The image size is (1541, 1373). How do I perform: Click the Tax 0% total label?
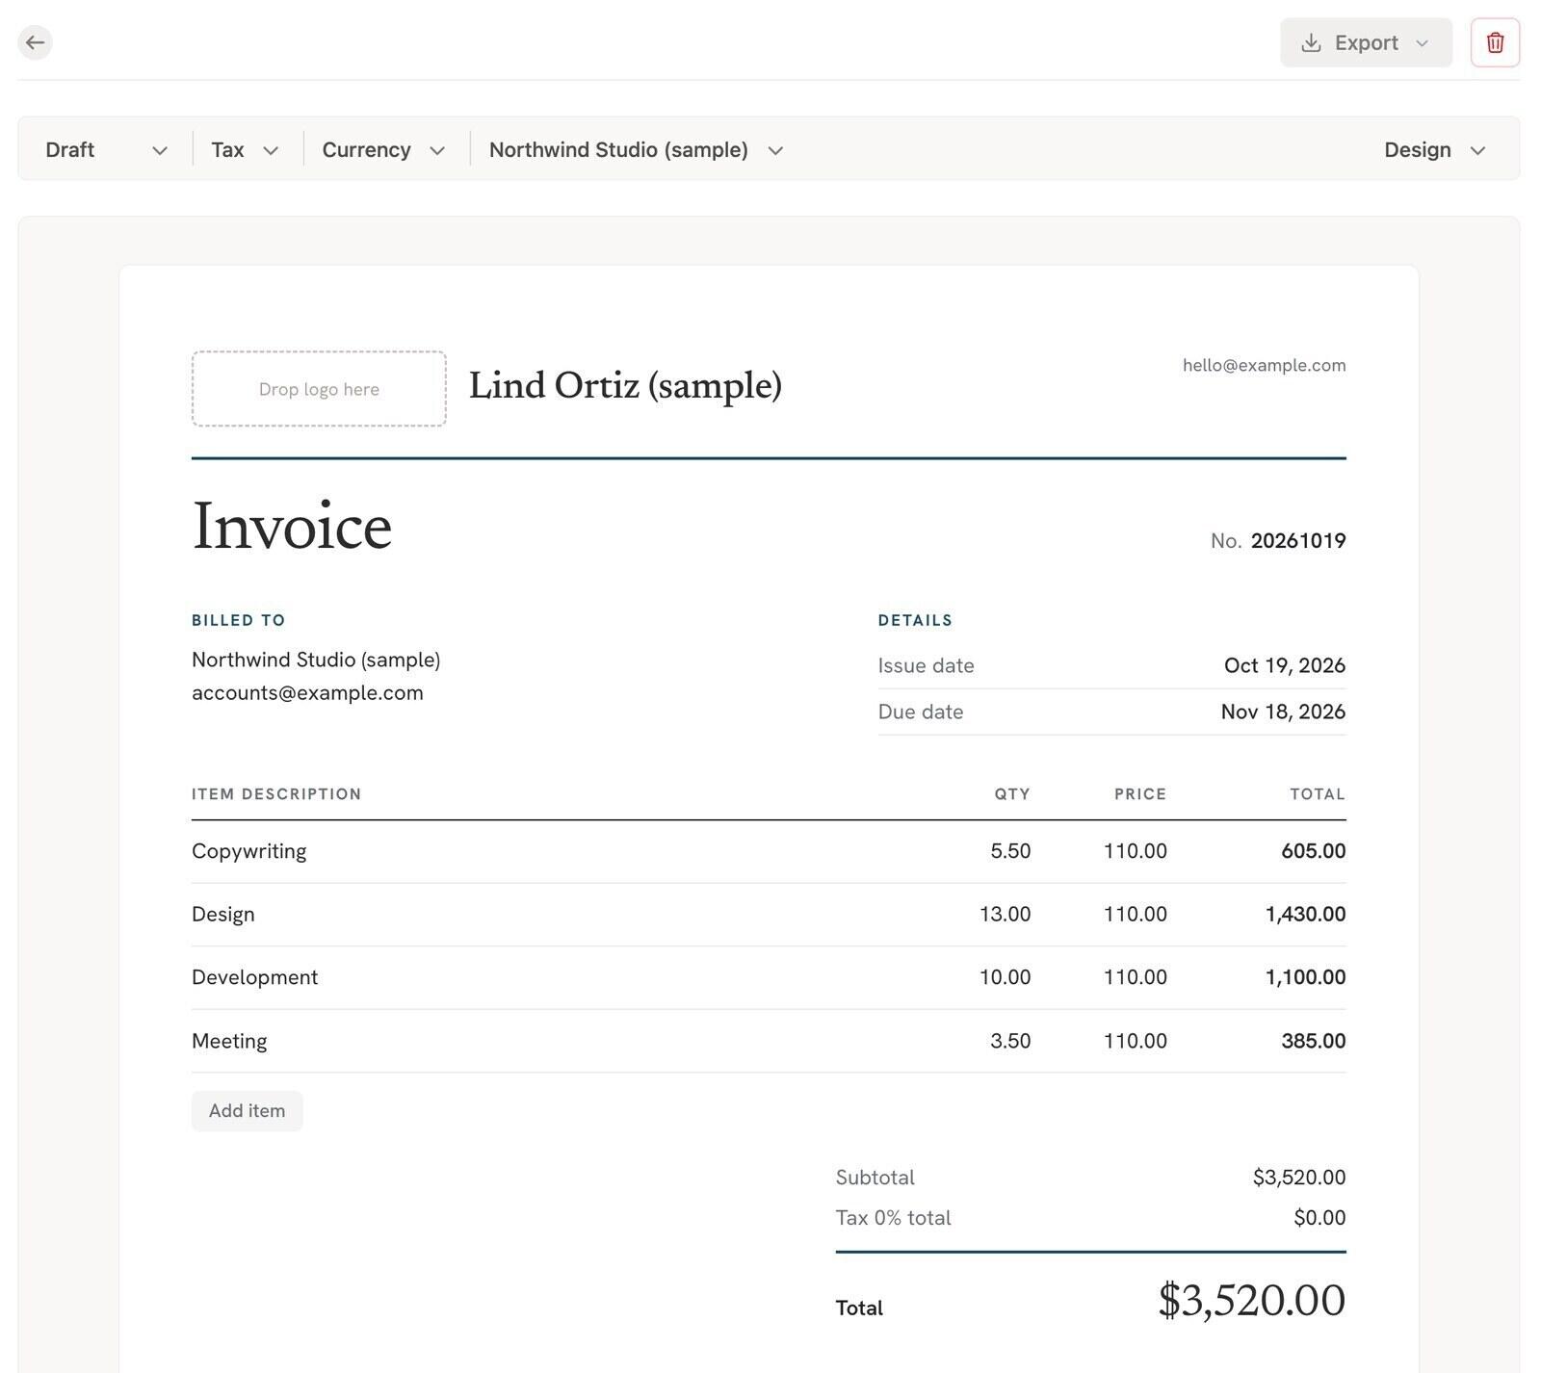pyautogui.click(x=893, y=1218)
